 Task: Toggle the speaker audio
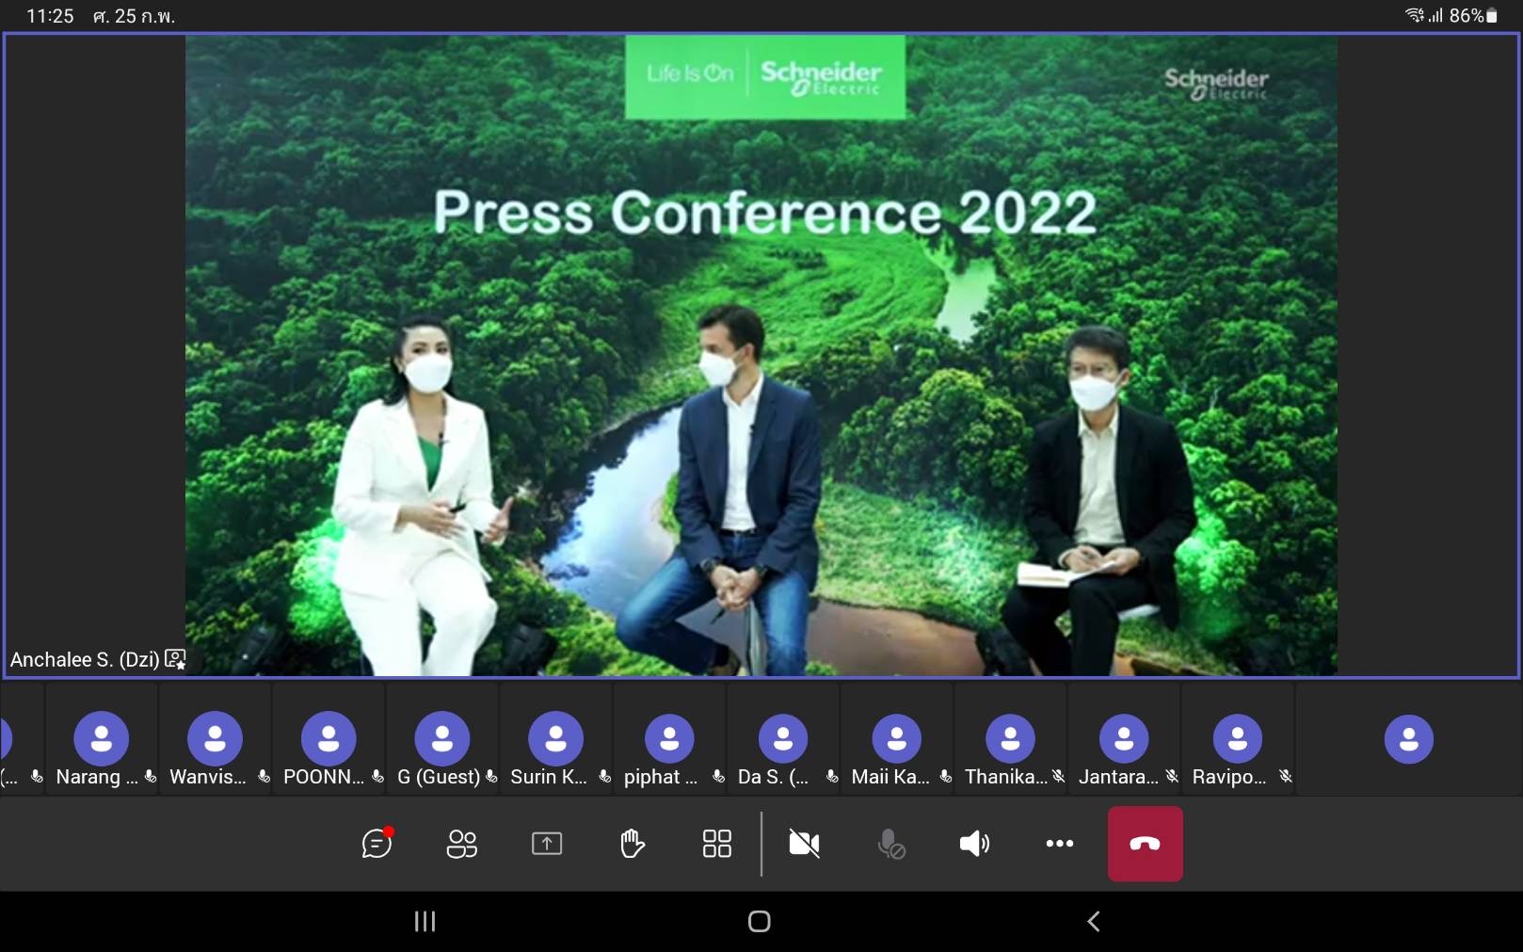point(974,844)
